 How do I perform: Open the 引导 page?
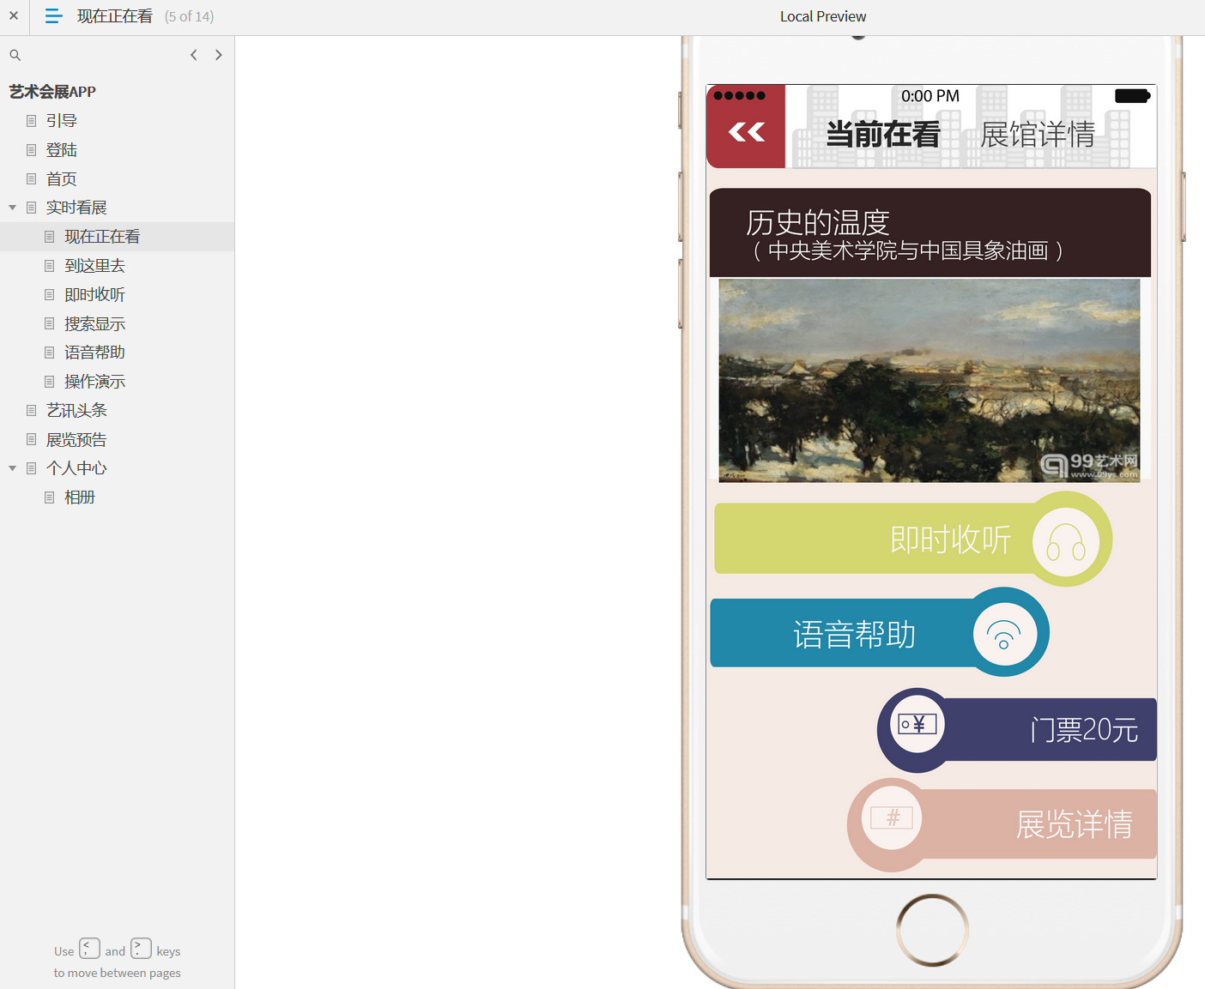click(62, 121)
